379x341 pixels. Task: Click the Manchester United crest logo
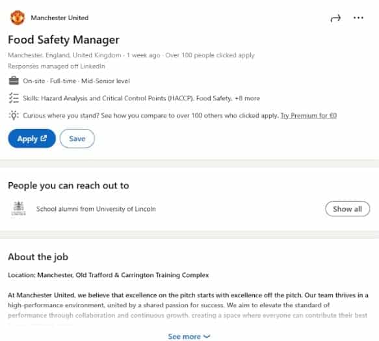point(18,18)
